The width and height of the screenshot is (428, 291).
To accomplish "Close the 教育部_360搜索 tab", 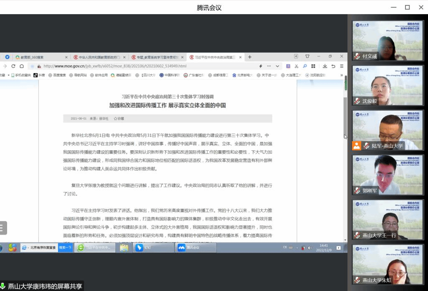I will (x=66, y=57).
